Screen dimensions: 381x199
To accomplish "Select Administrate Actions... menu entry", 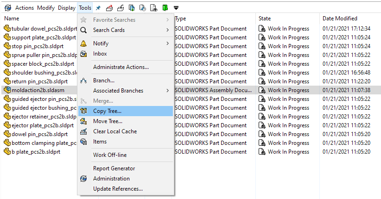I will [126, 67].
